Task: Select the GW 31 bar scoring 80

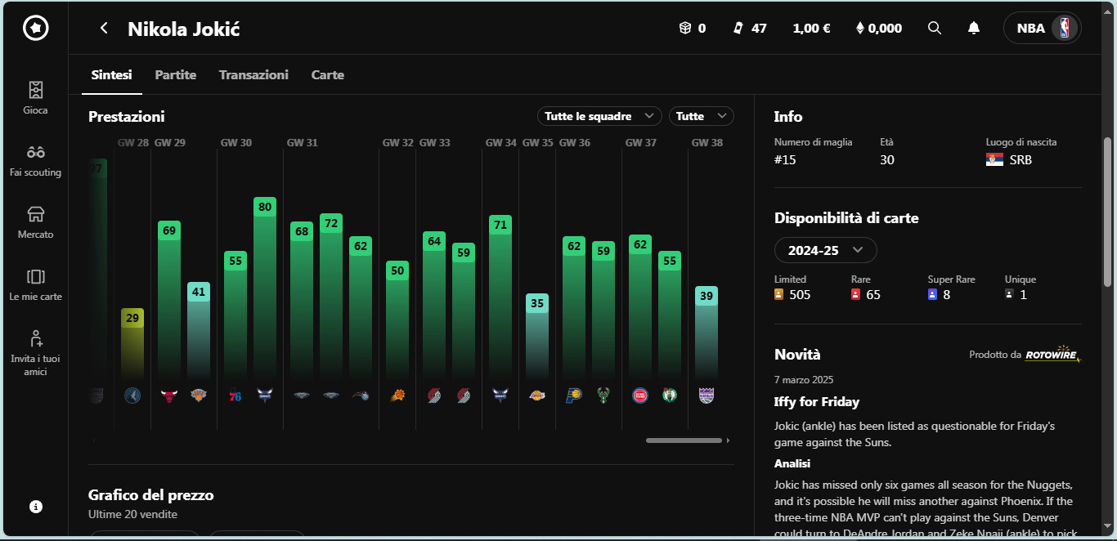Action: pyautogui.click(x=265, y=286)
